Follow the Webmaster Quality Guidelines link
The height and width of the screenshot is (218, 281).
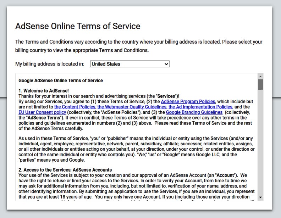click(132, 107)
